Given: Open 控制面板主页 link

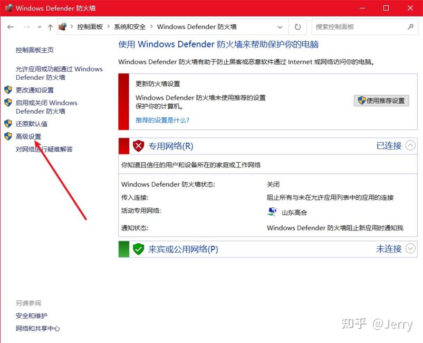Looking at the screenshot, I should [34, 50].
